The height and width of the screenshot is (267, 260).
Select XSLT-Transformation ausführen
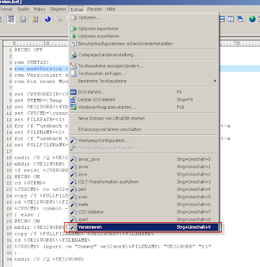(x=144, y=182)
